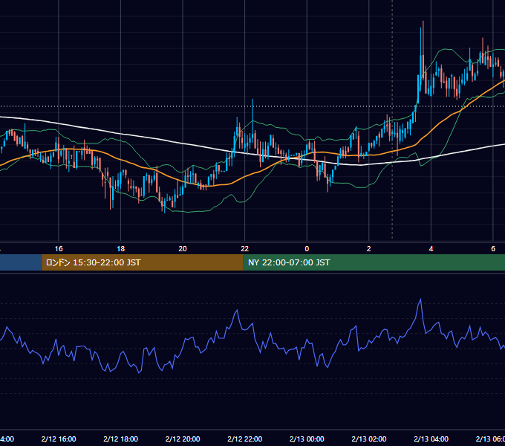Click hour label 20 on upper chart axis
This screenshot has height=446, width=505.
183,249
